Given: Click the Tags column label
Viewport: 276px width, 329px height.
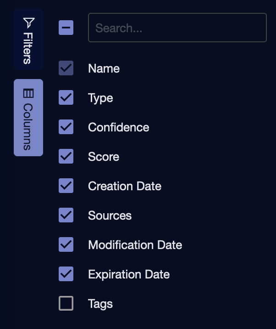Looking at the screenshot, I should [x=100, y=304].
